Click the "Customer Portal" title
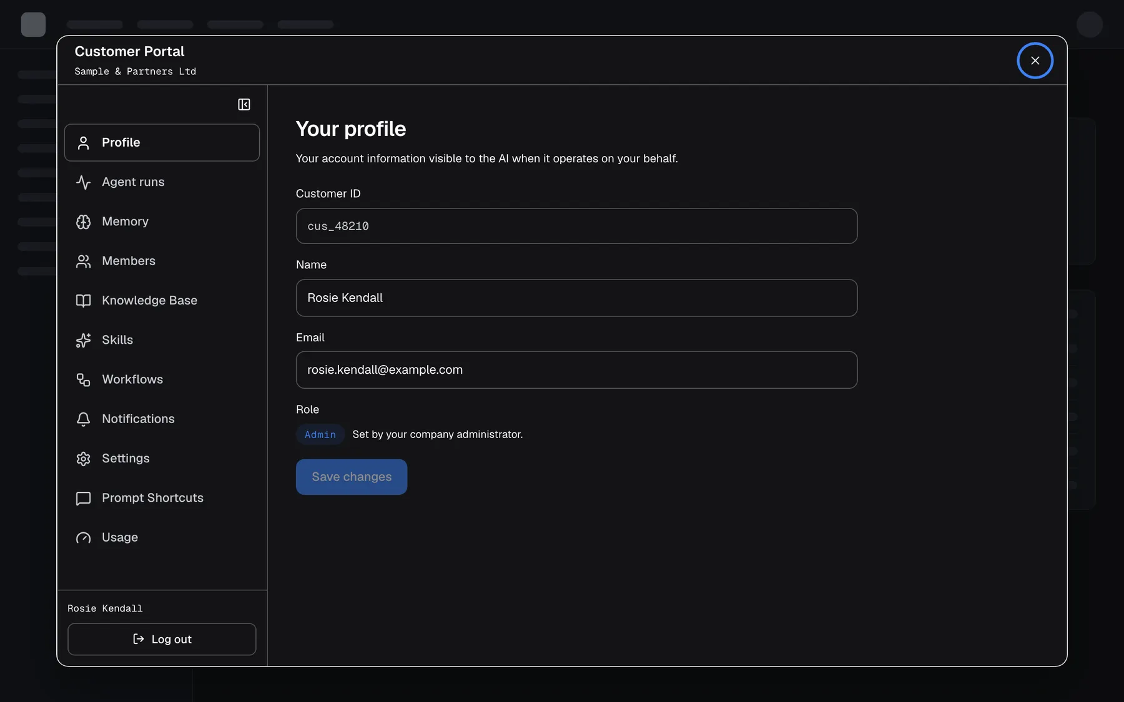 [x=129, y=51]
